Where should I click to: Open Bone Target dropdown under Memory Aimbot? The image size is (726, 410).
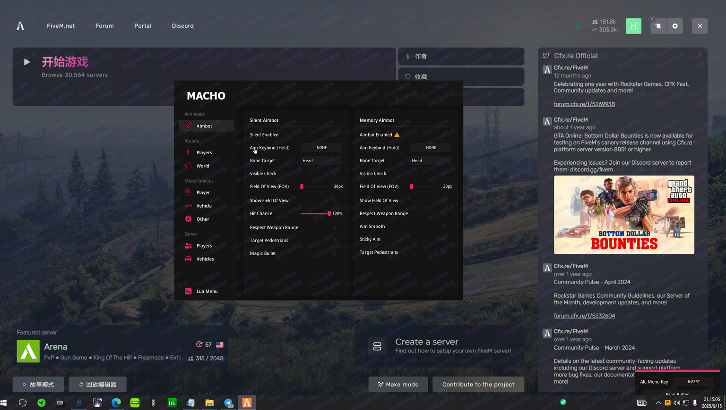(431, 161)
